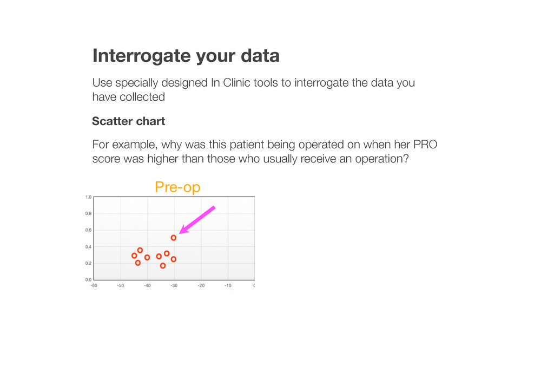The width and height of the screenshot is (554, 392).
Task: Click the -20 x-axis label
Action: [x=201, y=286]
